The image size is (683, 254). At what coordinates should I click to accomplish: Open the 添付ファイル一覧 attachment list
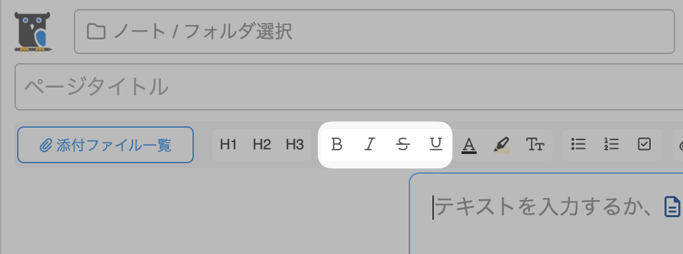coord(105,145)
